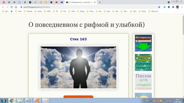
Task: Click the taskbar clock
Action: pyautogui.click(x=178, y=101)
